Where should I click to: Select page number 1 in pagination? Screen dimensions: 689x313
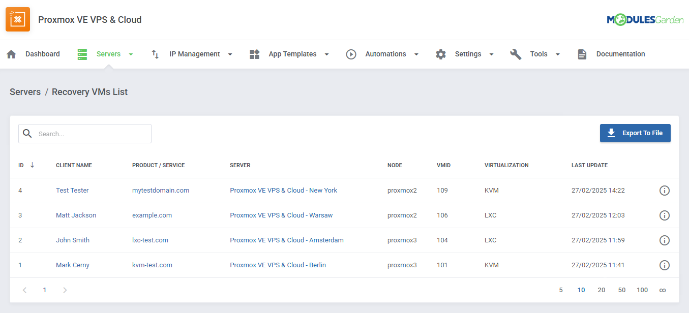tap(45, 290)
